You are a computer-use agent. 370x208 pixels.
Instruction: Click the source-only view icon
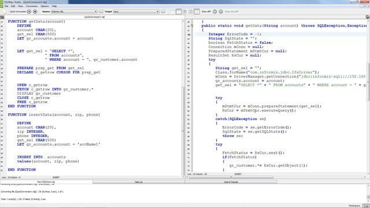click(185, 12)
